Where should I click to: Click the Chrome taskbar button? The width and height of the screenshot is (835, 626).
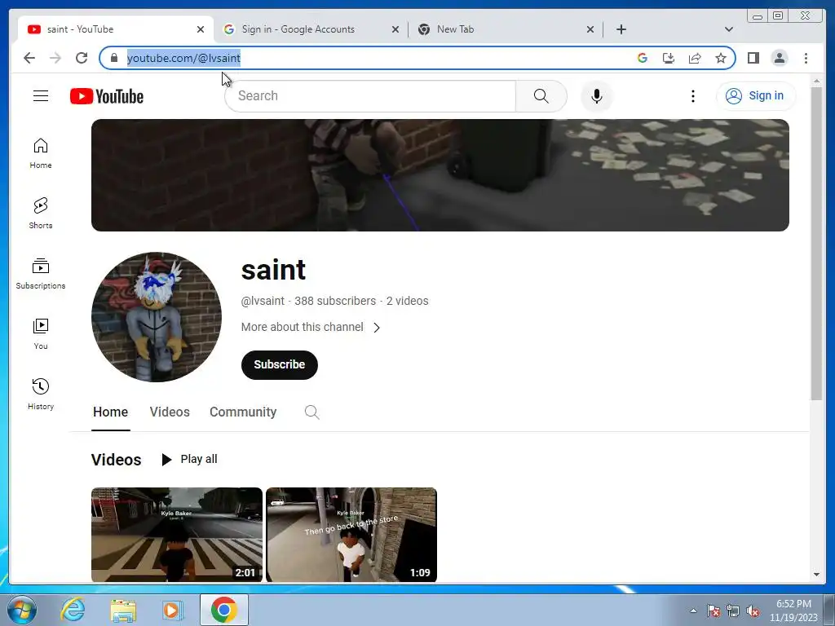[x=224, y=610]
